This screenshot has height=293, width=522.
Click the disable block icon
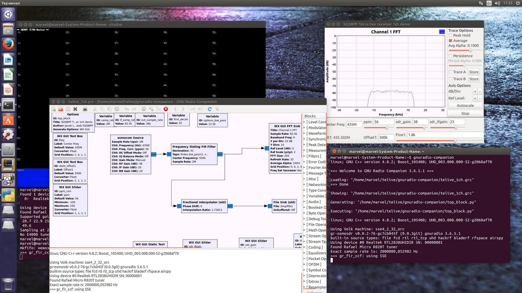[200, 109]
